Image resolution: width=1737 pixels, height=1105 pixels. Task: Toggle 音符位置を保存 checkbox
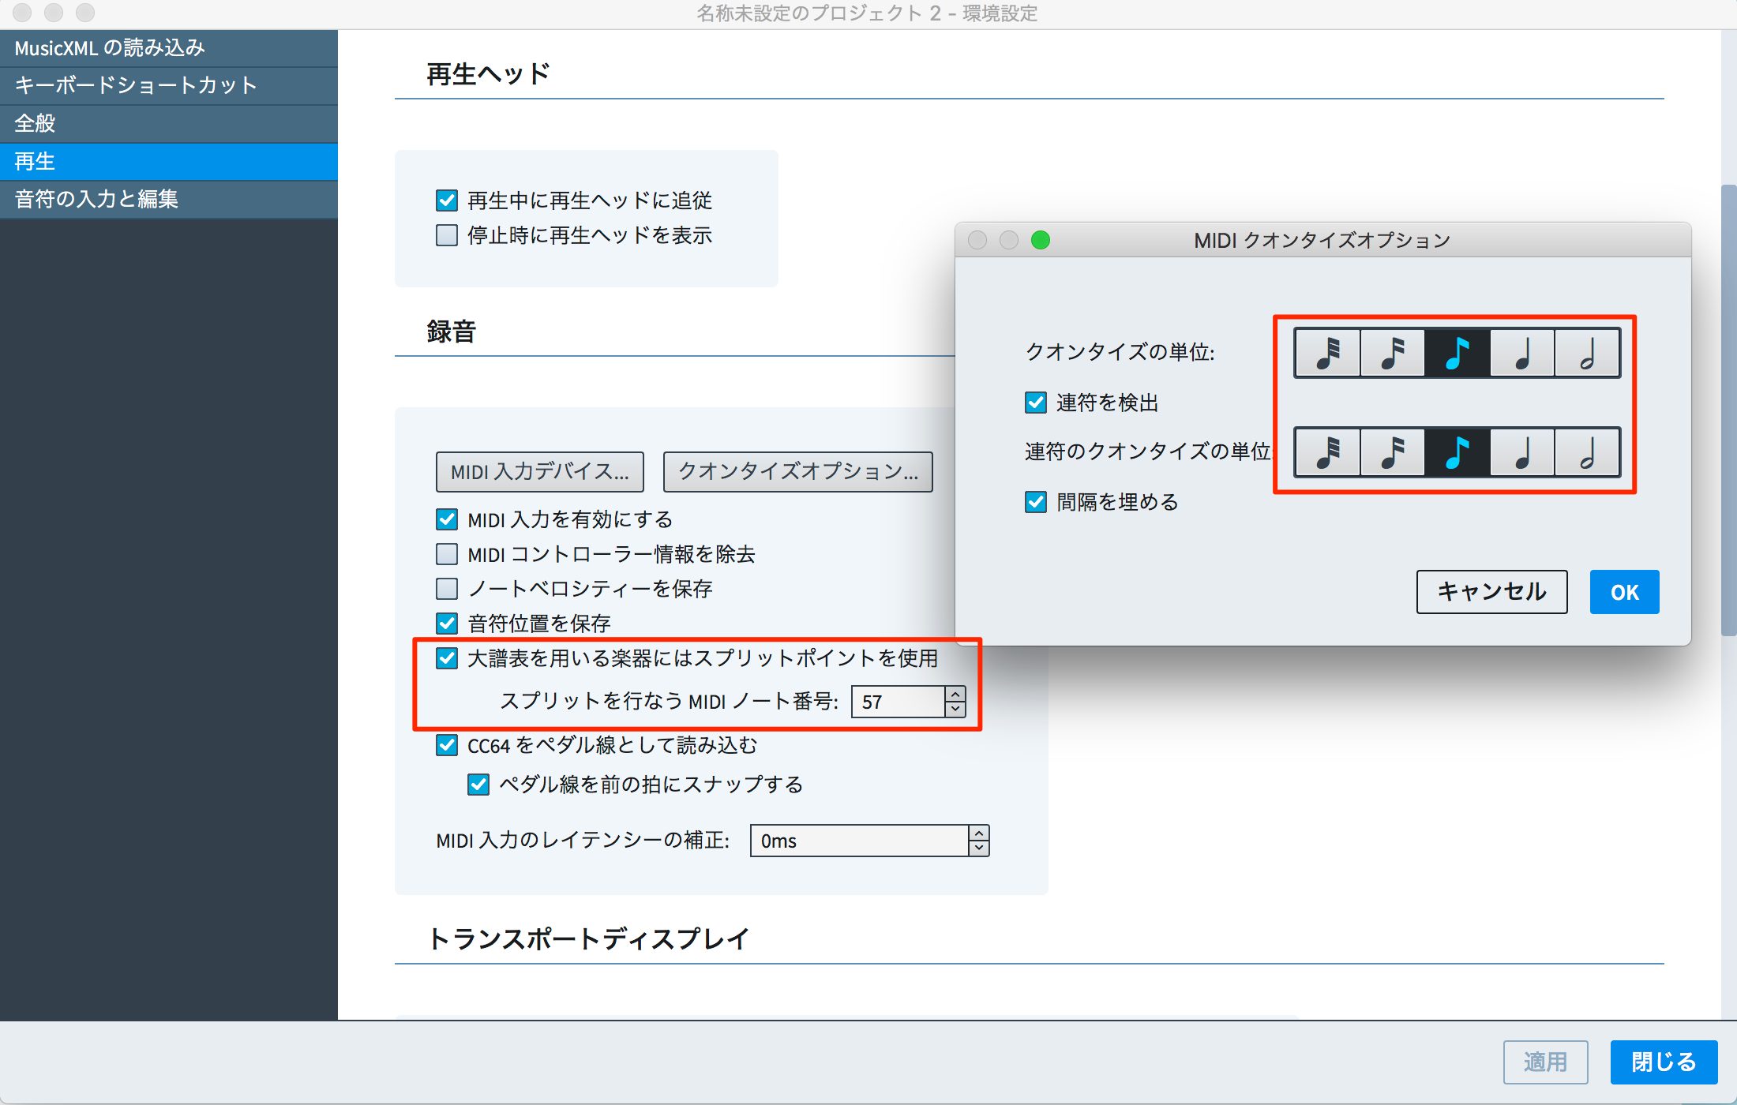point(447,624)
